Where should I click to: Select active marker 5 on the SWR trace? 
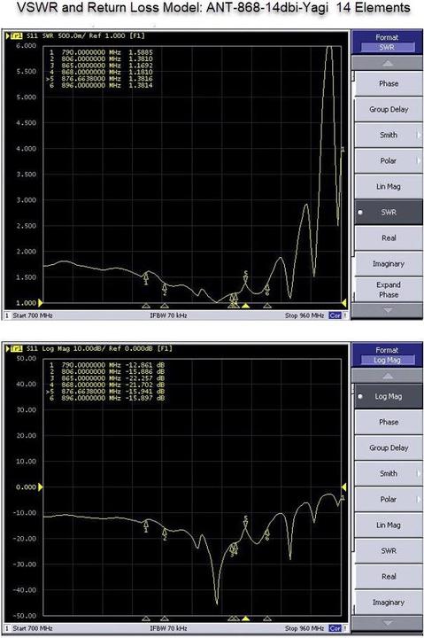coord(245,276)
